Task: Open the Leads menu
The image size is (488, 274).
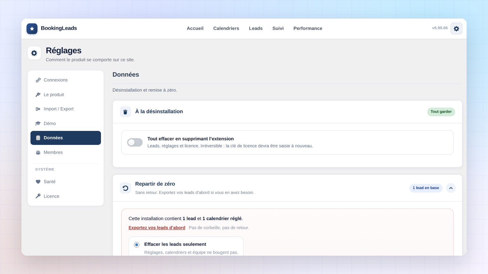Action: point(256,28)
